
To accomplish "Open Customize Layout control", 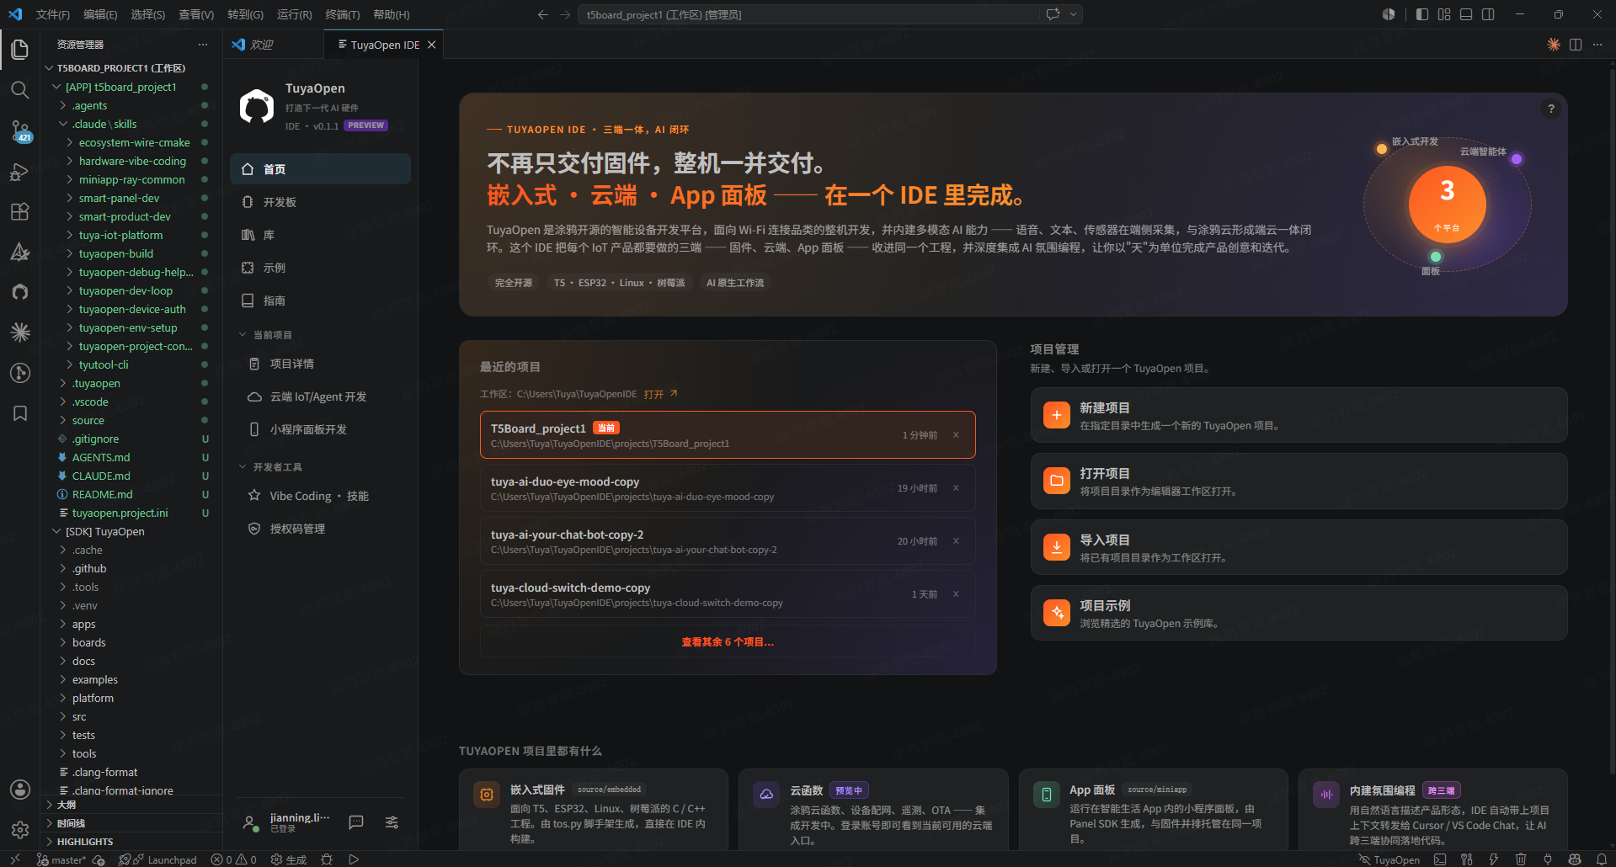I will [x=1444, y=14].
